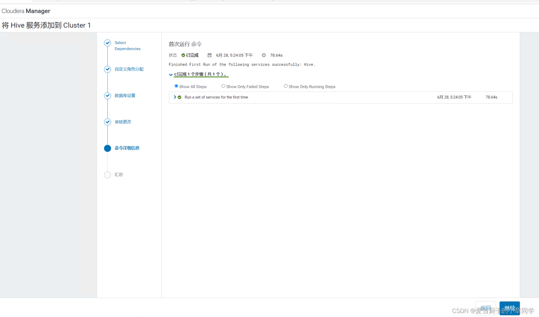Select Show Only Failed Steps radio button

pos(223,86)
